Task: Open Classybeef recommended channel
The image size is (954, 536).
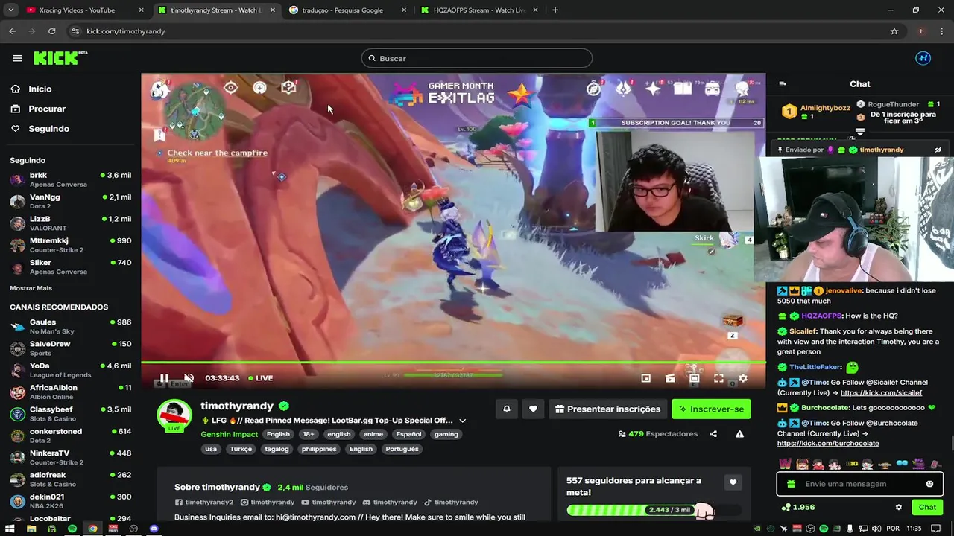Action: coord(71,414)
